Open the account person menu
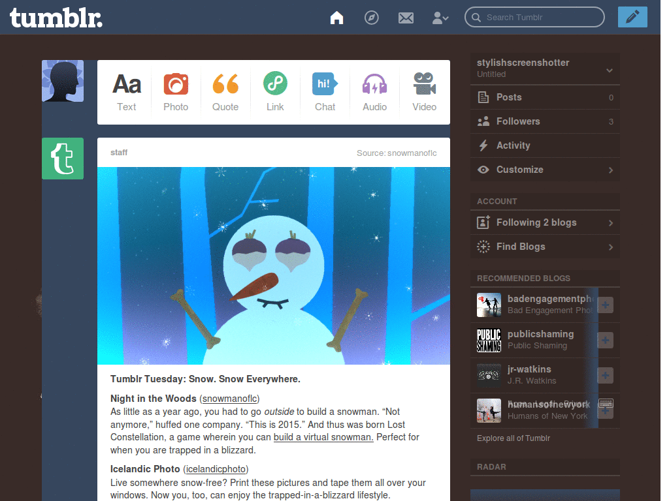Screen dimensions: 669x501 (440, 18)
